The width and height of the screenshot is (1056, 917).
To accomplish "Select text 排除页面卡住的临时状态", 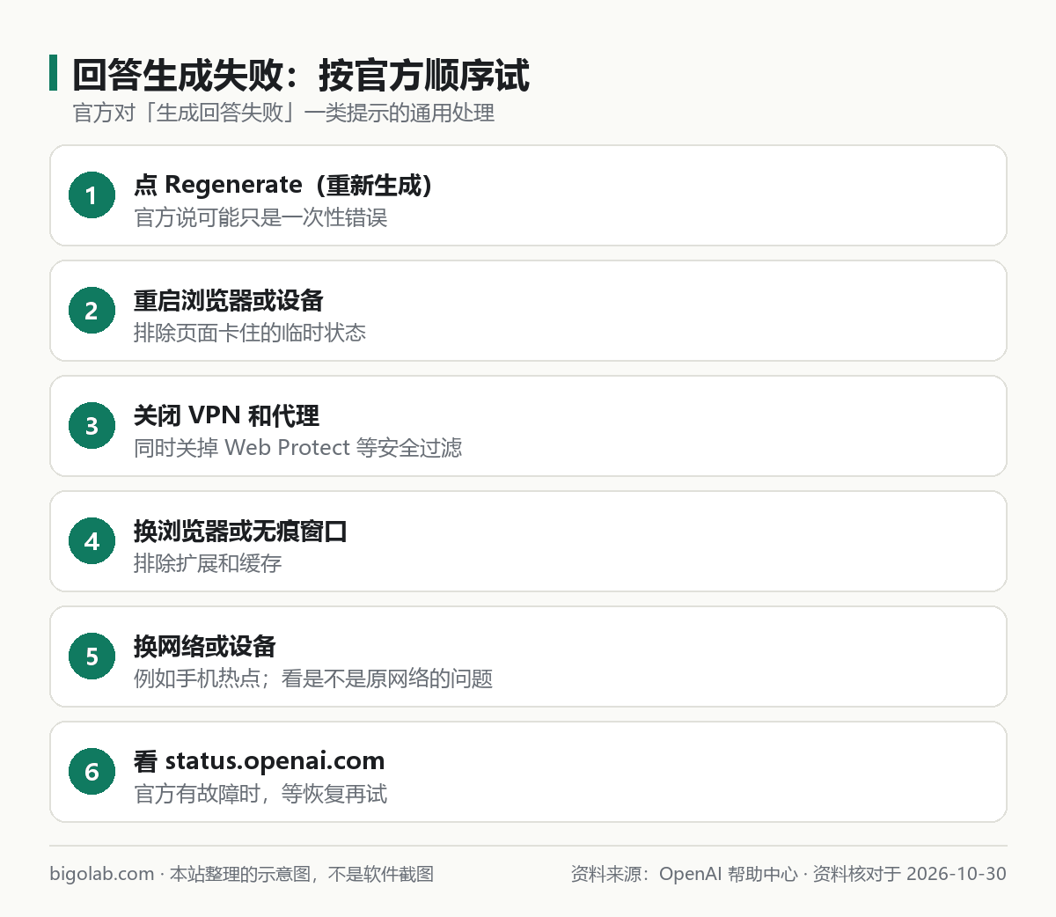I will tap(250, 333).
